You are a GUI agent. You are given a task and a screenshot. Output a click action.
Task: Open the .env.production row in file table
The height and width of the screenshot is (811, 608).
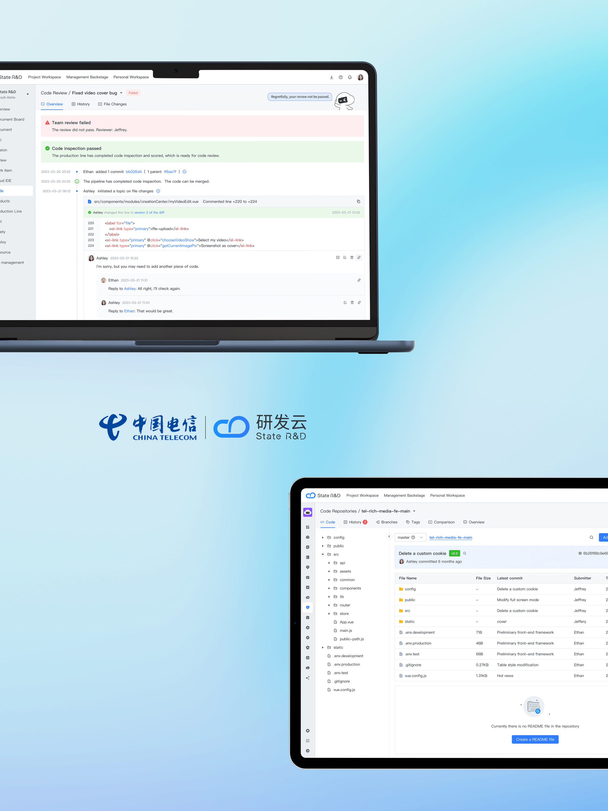[x=501, y=643]
